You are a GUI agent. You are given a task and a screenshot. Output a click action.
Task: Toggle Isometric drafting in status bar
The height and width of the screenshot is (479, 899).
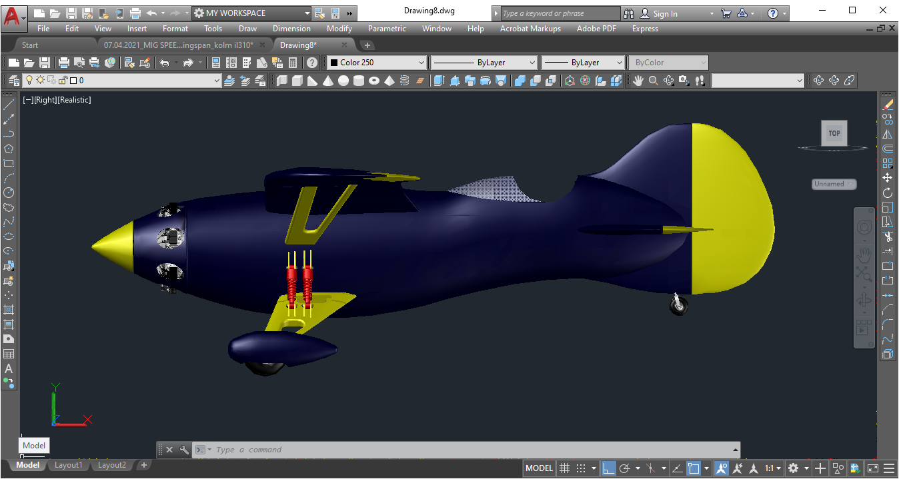tap(651, 468)
